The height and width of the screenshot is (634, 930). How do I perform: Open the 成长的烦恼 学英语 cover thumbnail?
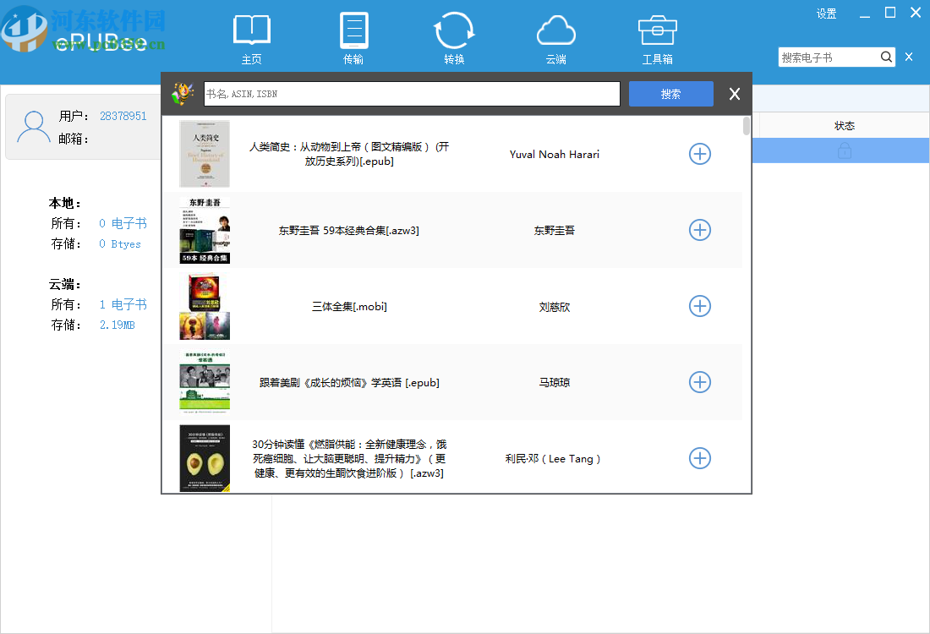point(205,382)
